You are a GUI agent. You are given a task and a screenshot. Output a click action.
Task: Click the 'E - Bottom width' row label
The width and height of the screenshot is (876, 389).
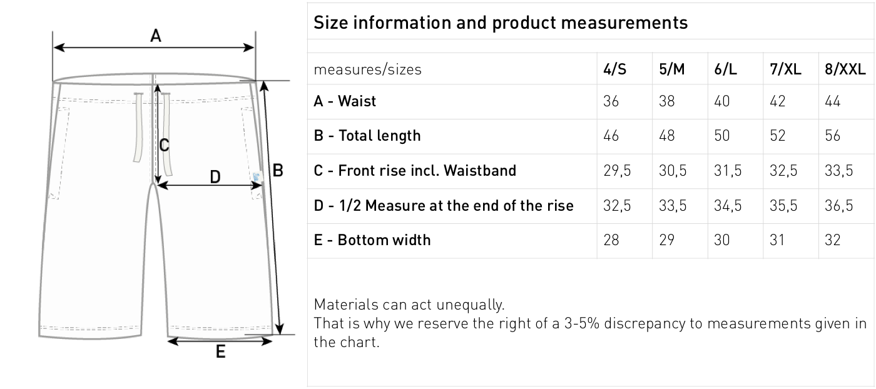tap(372, 240)
